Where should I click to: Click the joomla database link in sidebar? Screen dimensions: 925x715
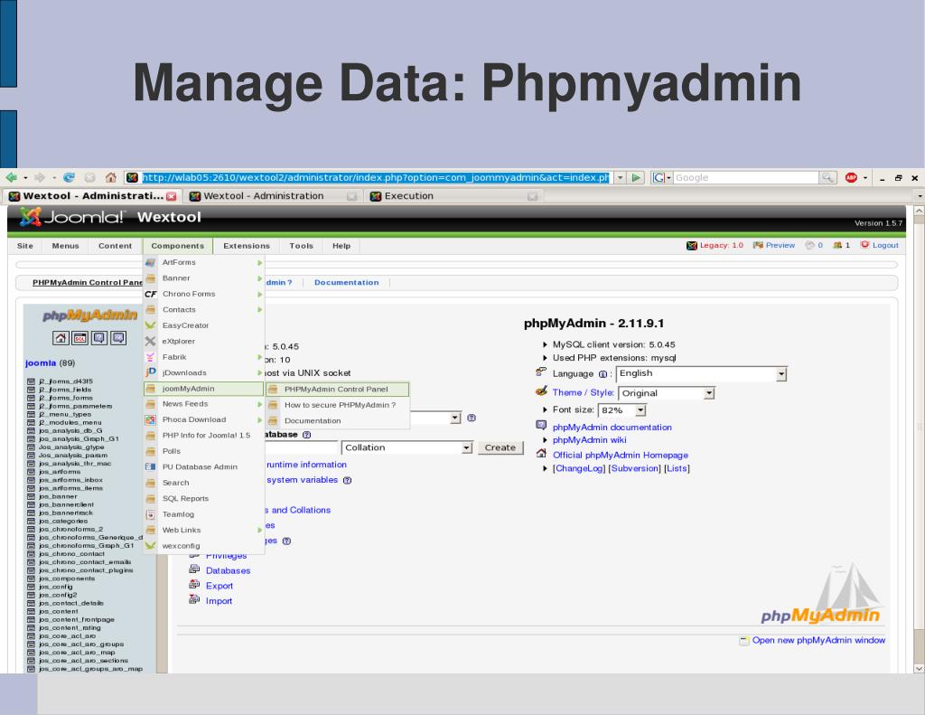tap(41, 363)
